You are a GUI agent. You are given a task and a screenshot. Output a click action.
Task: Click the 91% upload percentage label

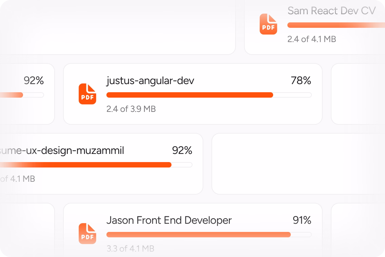pyautogui.click(x=302, y=220)
